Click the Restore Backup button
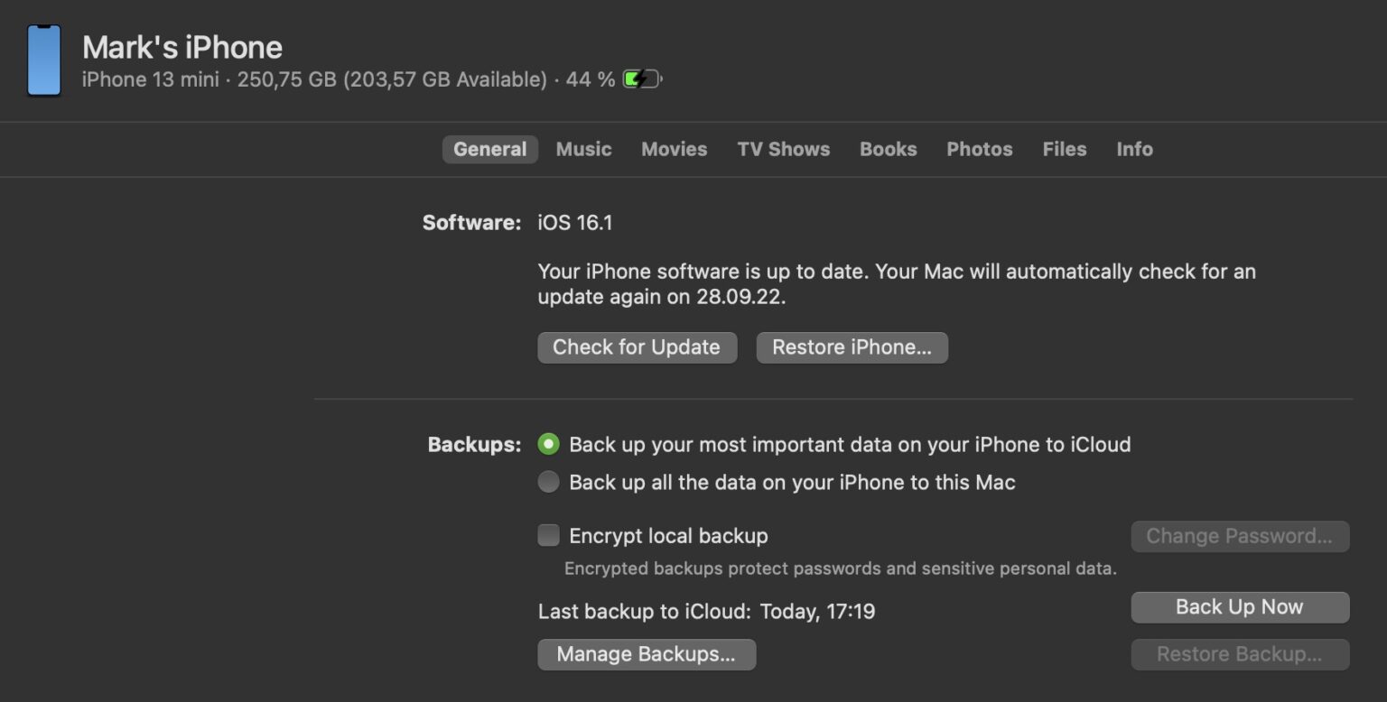1387x702 pixels. (1239, 653)
